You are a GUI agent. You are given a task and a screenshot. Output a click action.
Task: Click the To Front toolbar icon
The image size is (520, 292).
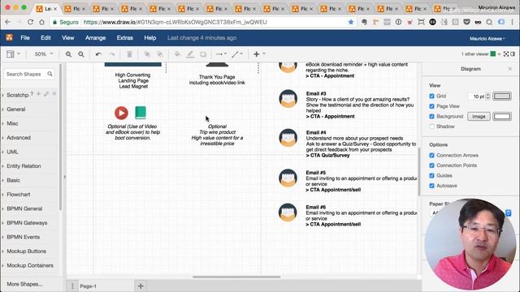(x=147, y=54)
